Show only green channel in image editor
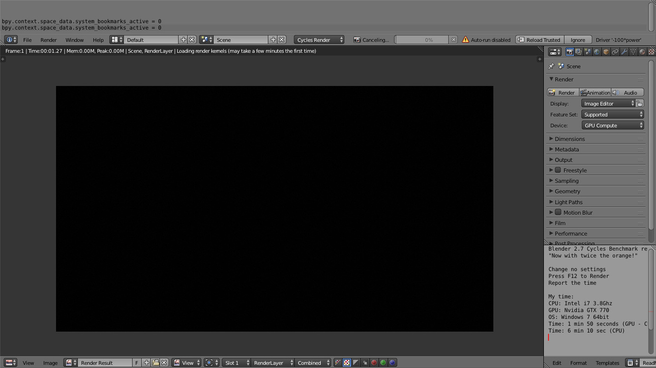Viewport: 656px width, 368px height. (383, 363)
